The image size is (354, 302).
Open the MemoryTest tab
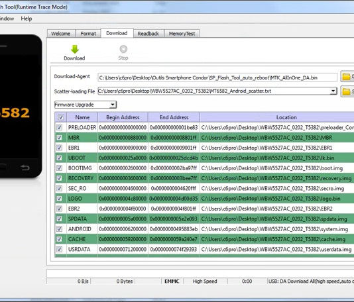pos(182,34)
